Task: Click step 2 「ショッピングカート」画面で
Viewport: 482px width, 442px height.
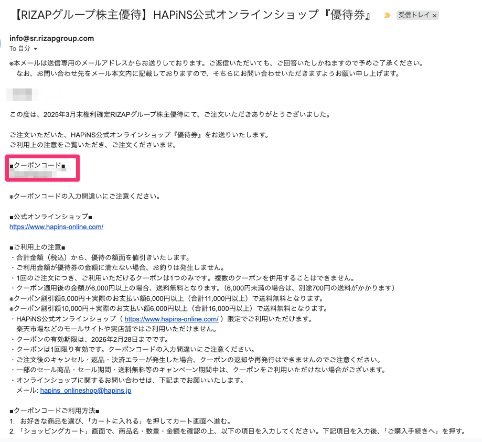Action: 238,431
